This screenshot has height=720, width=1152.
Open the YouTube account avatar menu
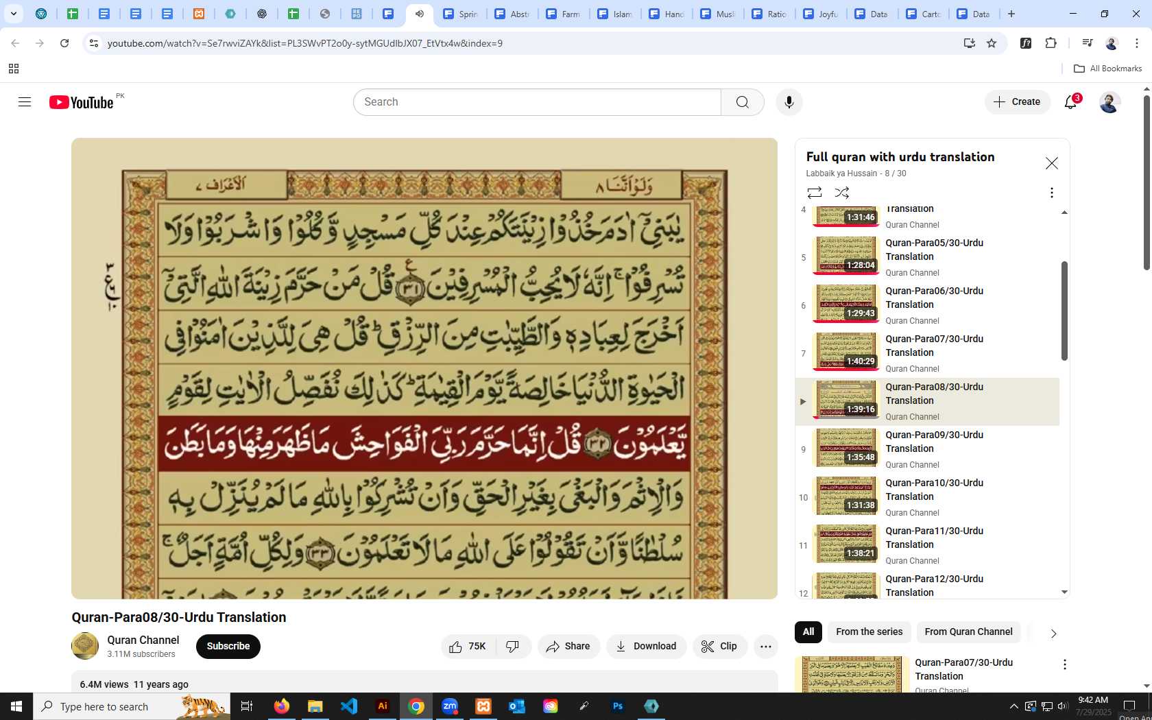point(1109,102)
